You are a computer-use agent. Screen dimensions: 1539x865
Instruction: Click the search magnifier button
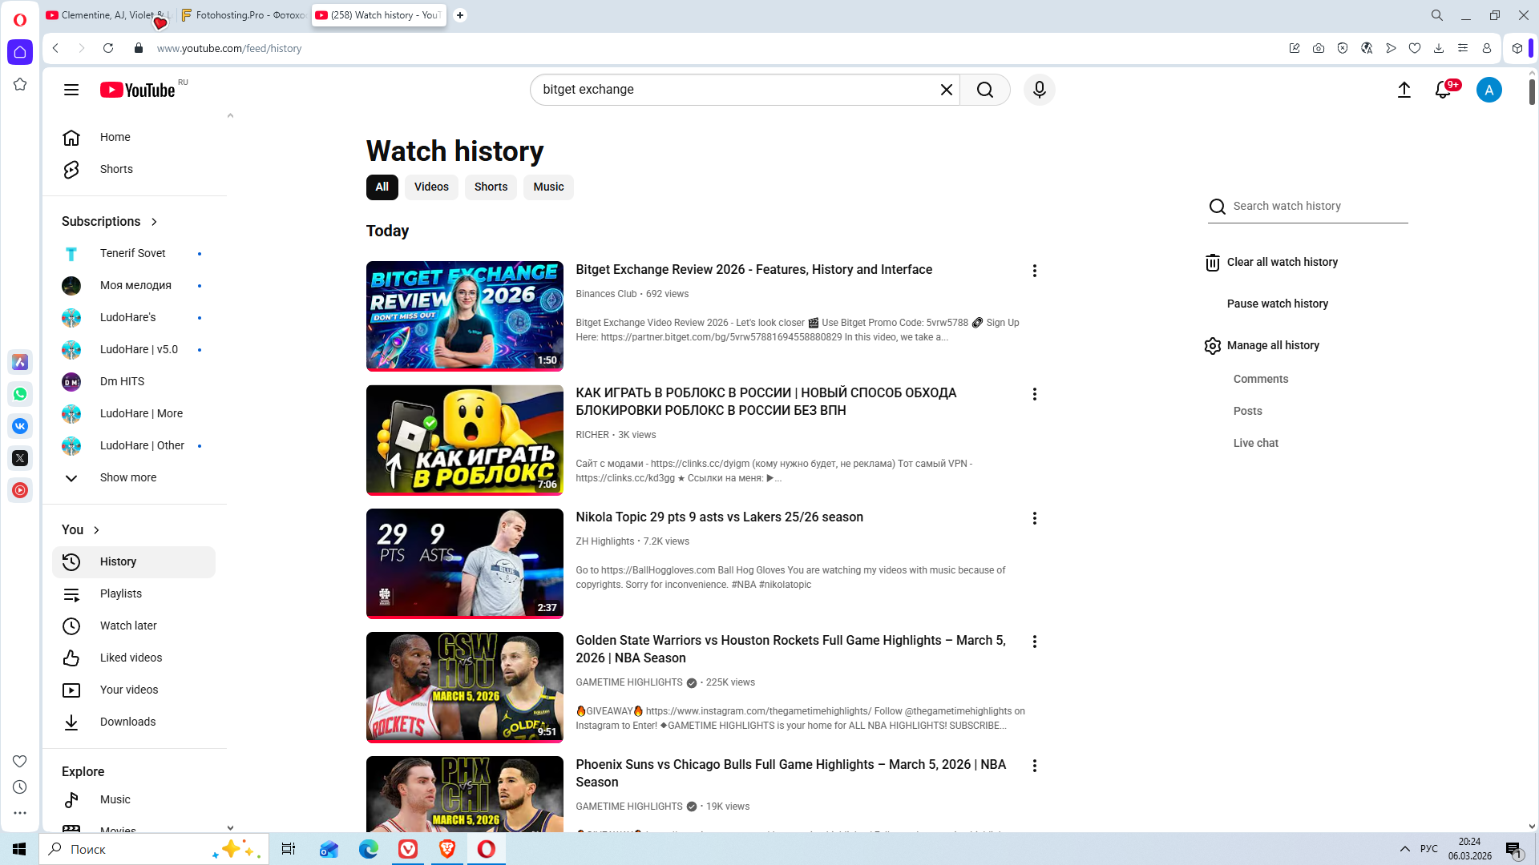985,90
